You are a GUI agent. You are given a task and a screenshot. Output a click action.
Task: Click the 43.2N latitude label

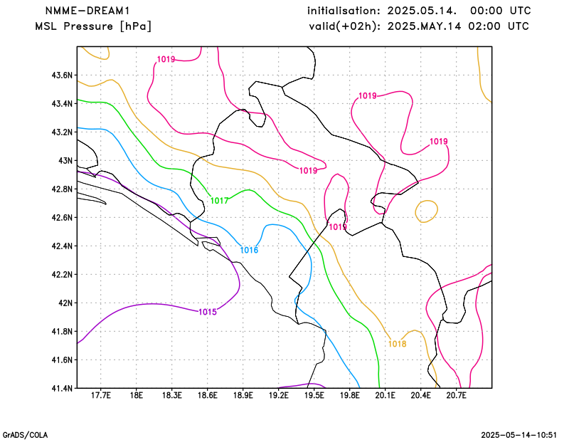(62, 132)
